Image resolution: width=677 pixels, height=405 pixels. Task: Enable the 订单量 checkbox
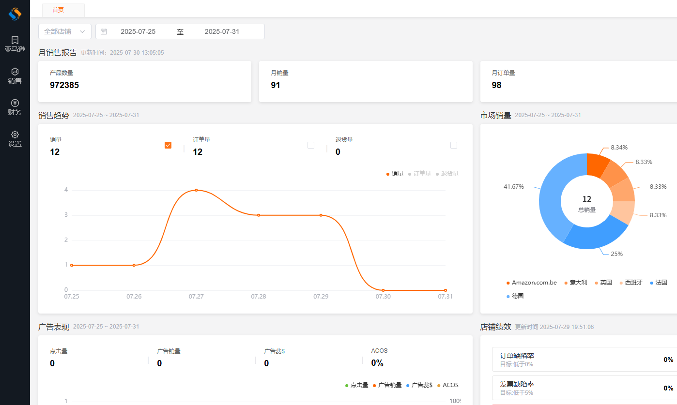(311, 145)
